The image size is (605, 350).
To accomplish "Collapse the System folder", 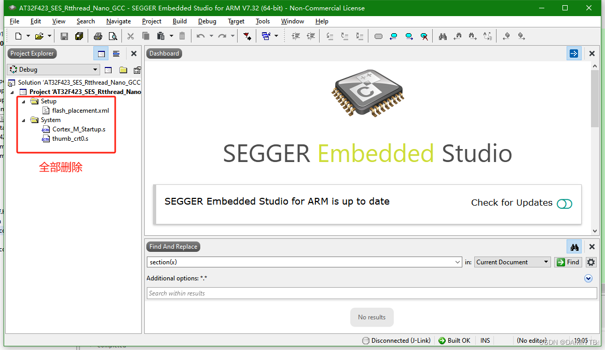I will click(23, 120).
